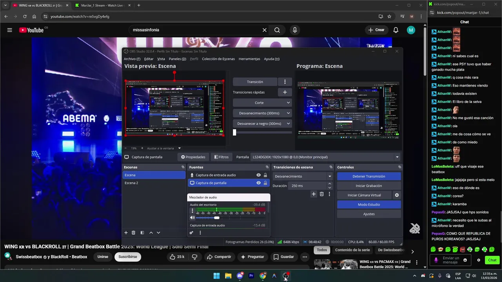Open Desvanecer a negro (300ms) dropdown
This screenshot has height=282, width=502.
click(x=262, y=123)
